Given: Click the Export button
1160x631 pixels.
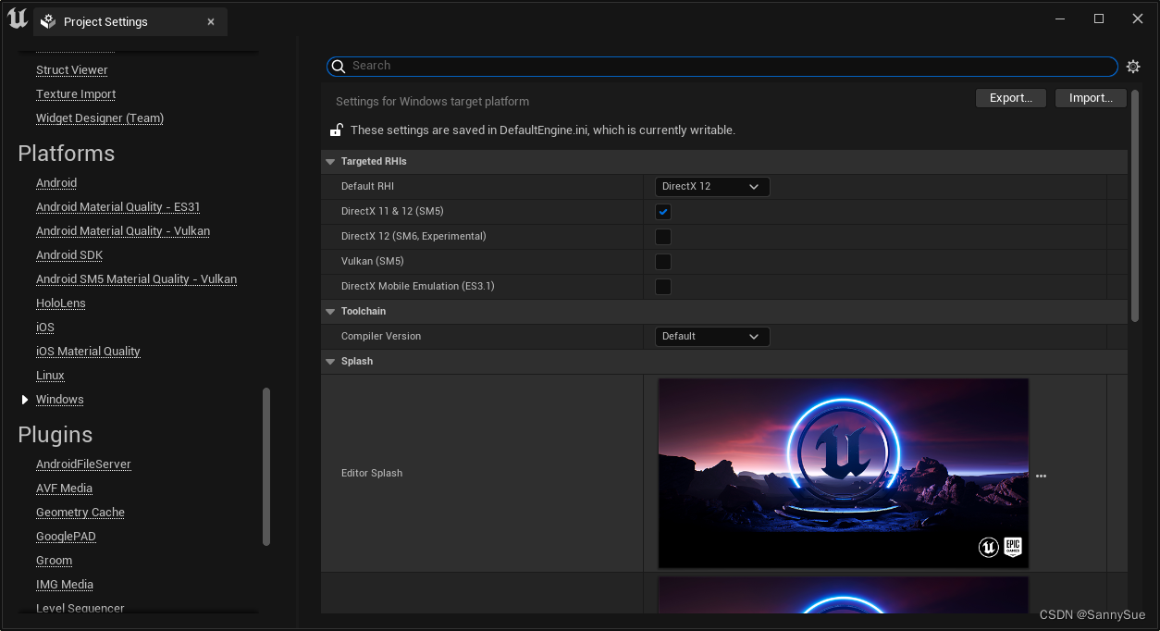Looking at the screenshot, I should tap(1011, 98).
